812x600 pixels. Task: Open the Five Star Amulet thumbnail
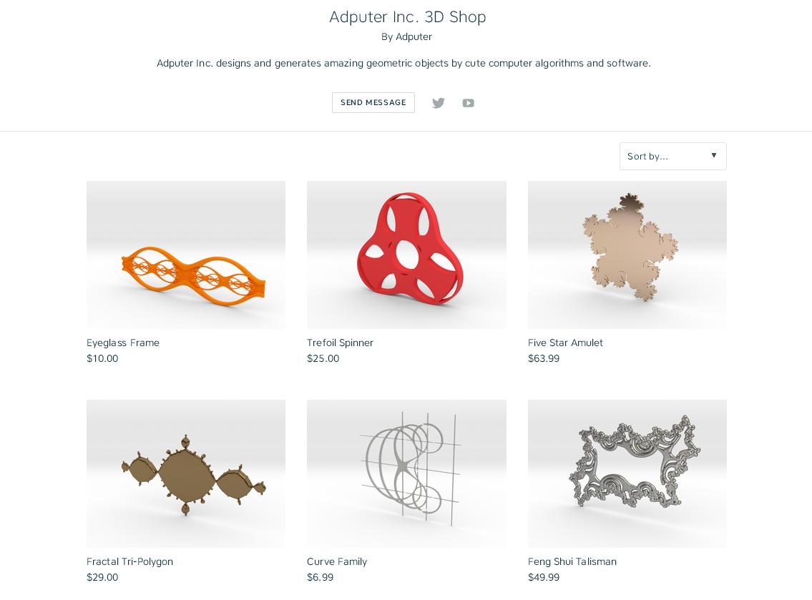pos(627,255)
